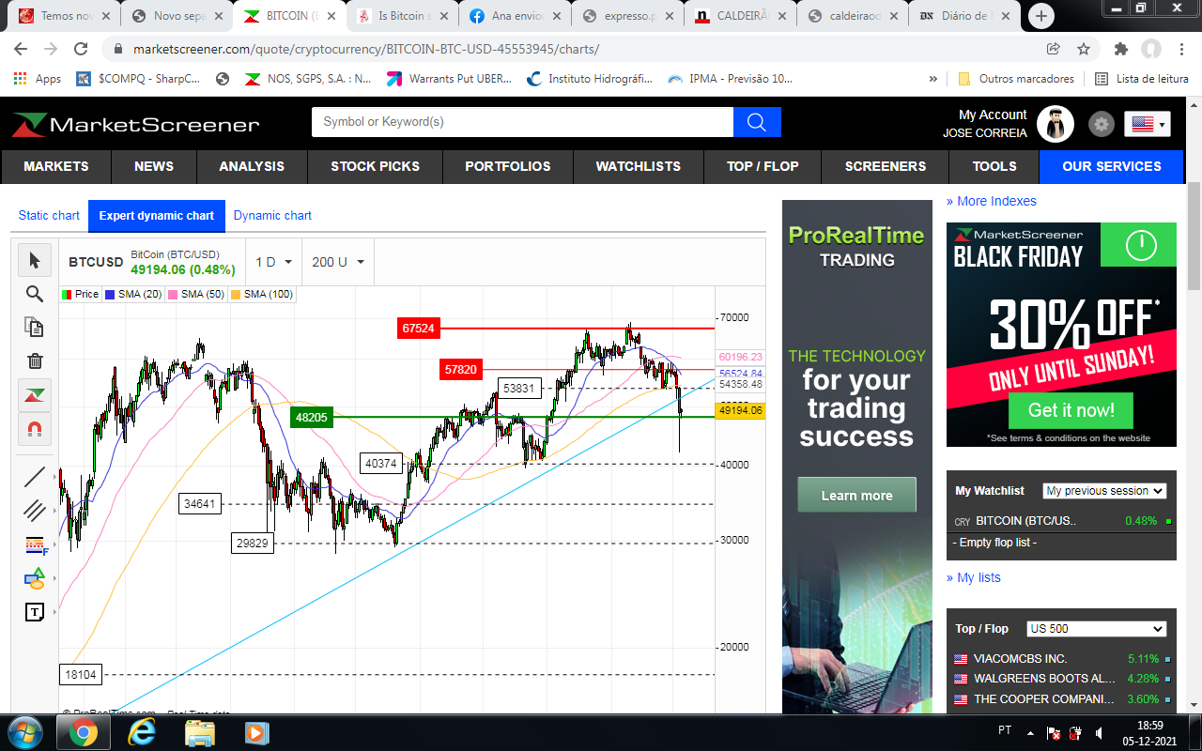Open a new browser tab
1202x751 pixels.
point(1041,16)
